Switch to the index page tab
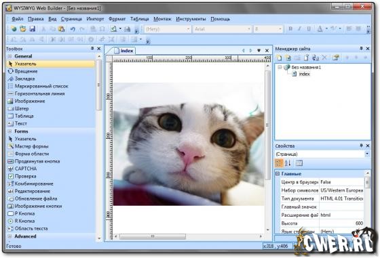The height and width of the screenshot is (258, 380). 124,51
